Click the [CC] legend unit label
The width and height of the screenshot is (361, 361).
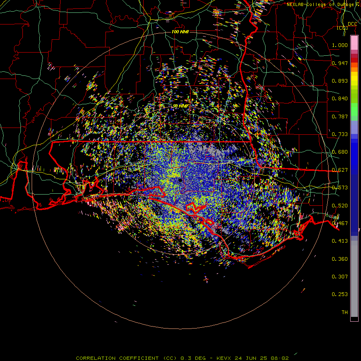click(x=343, y=28)
